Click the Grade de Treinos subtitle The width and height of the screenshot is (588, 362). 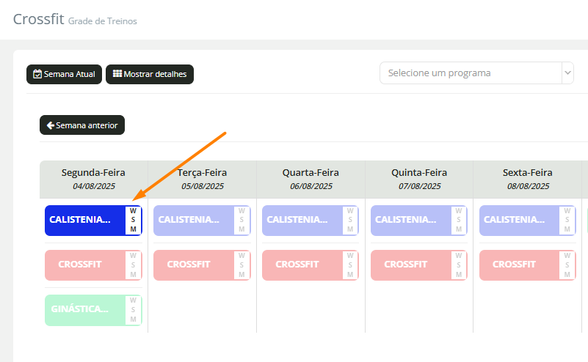[x=102, y=21]
